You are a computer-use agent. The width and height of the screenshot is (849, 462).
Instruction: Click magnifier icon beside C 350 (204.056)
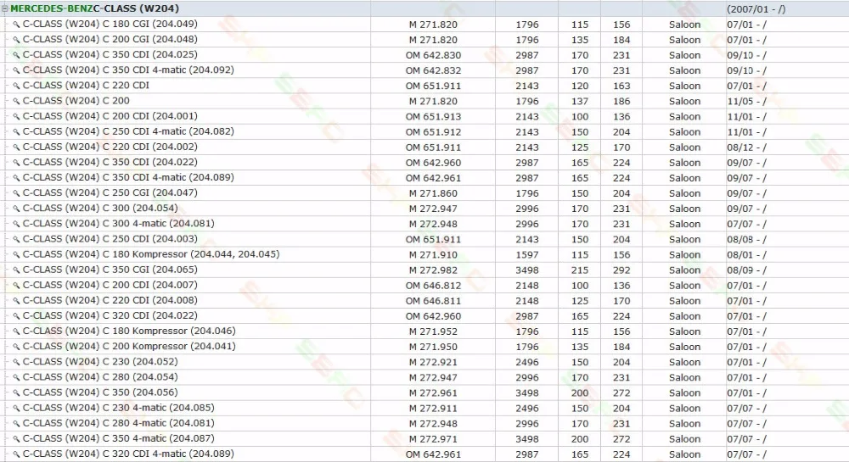pos(16,392)
